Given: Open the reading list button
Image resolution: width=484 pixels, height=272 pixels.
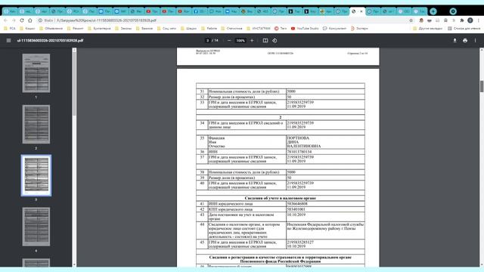Looking at the screenshot, I should (464, 29).
